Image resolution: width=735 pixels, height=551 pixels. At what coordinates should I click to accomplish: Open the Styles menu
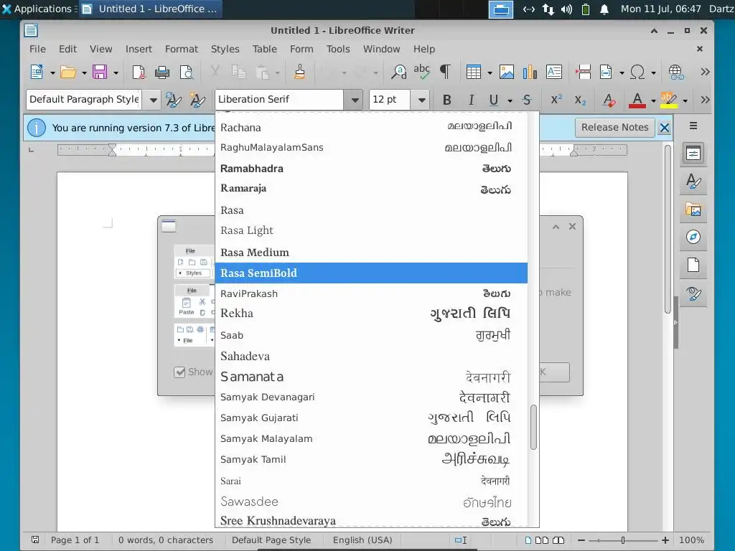point(225,49)
